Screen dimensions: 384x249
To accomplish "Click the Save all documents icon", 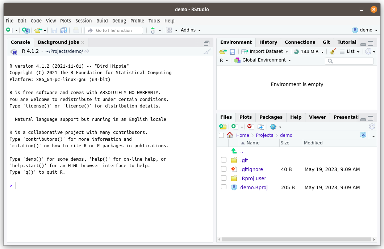I will point(64,30).
